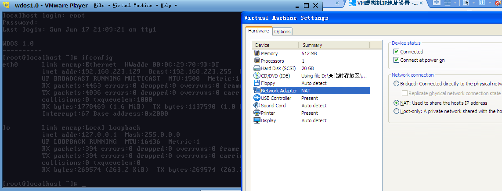Open the File dropdown menu
The height and width of the screenshot is (191, 502).
tap(101, 6)
